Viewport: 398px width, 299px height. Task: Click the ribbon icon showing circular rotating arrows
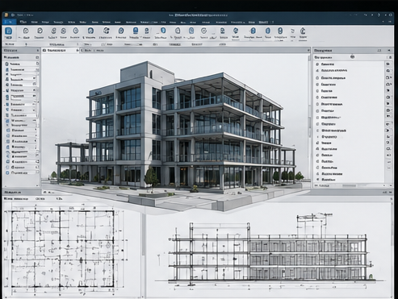click(107, 31)
